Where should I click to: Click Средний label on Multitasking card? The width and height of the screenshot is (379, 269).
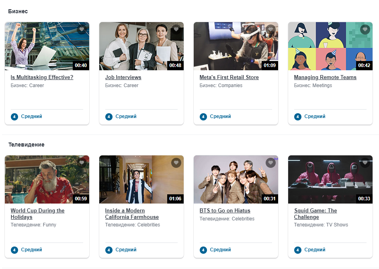31,116
